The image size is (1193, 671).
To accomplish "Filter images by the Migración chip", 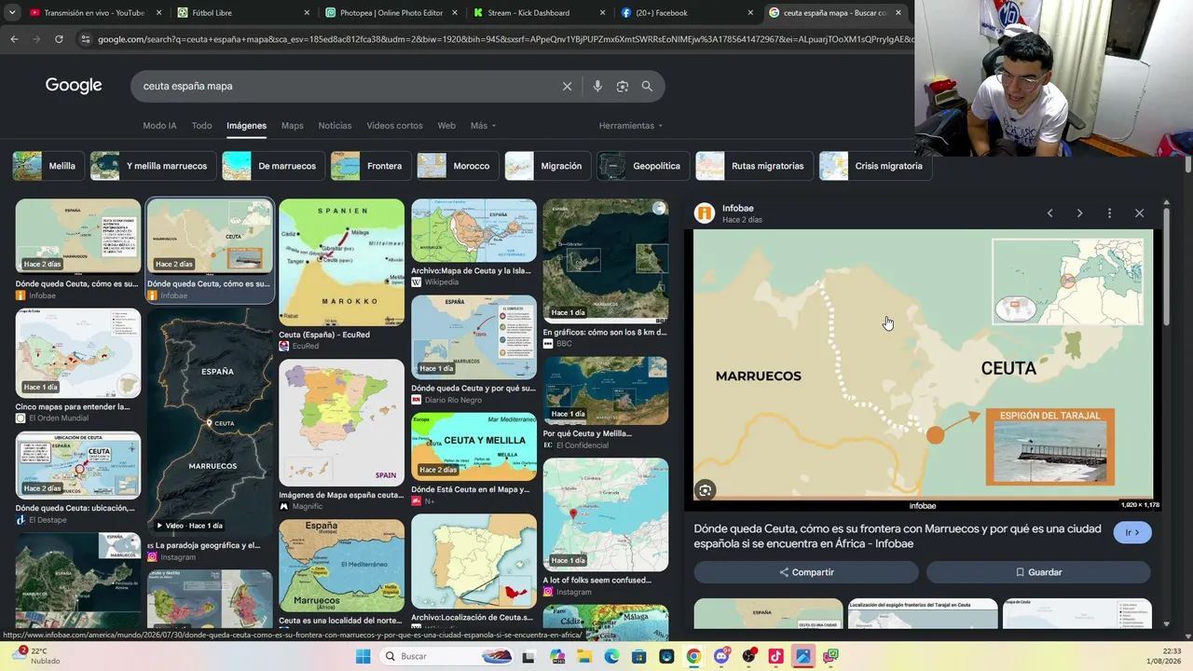I will pyautogui.click(x=548, y=166).
